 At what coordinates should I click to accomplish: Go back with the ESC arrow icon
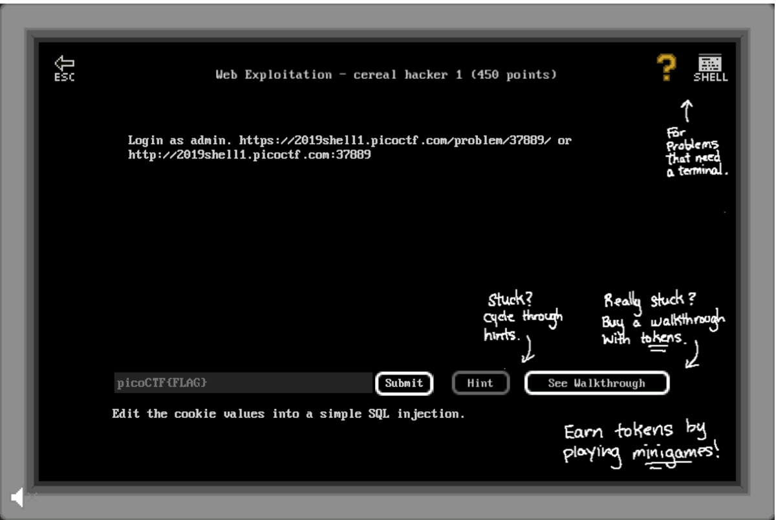click(64, 69)
